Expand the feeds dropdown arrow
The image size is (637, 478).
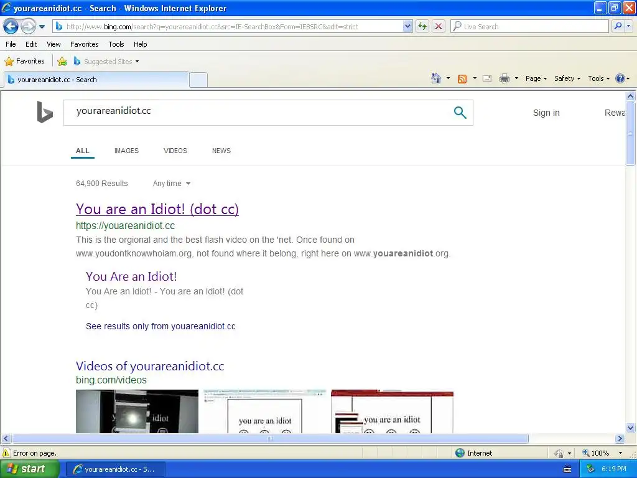(475, 78)
